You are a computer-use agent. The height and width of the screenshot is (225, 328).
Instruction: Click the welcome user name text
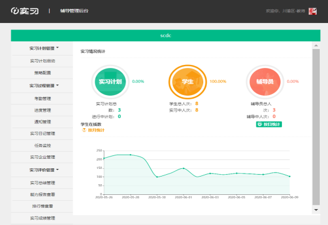285,11
